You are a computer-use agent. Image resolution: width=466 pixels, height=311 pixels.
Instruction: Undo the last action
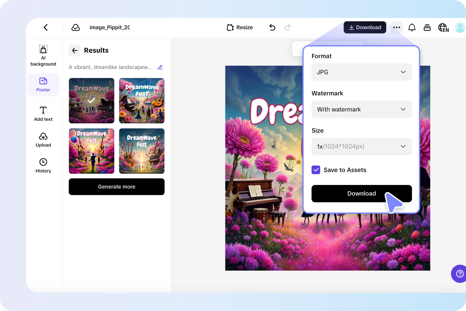point(272,28)
